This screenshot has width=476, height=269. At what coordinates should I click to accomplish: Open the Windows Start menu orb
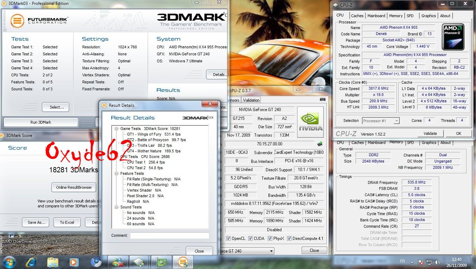click(x=9, y=262)
